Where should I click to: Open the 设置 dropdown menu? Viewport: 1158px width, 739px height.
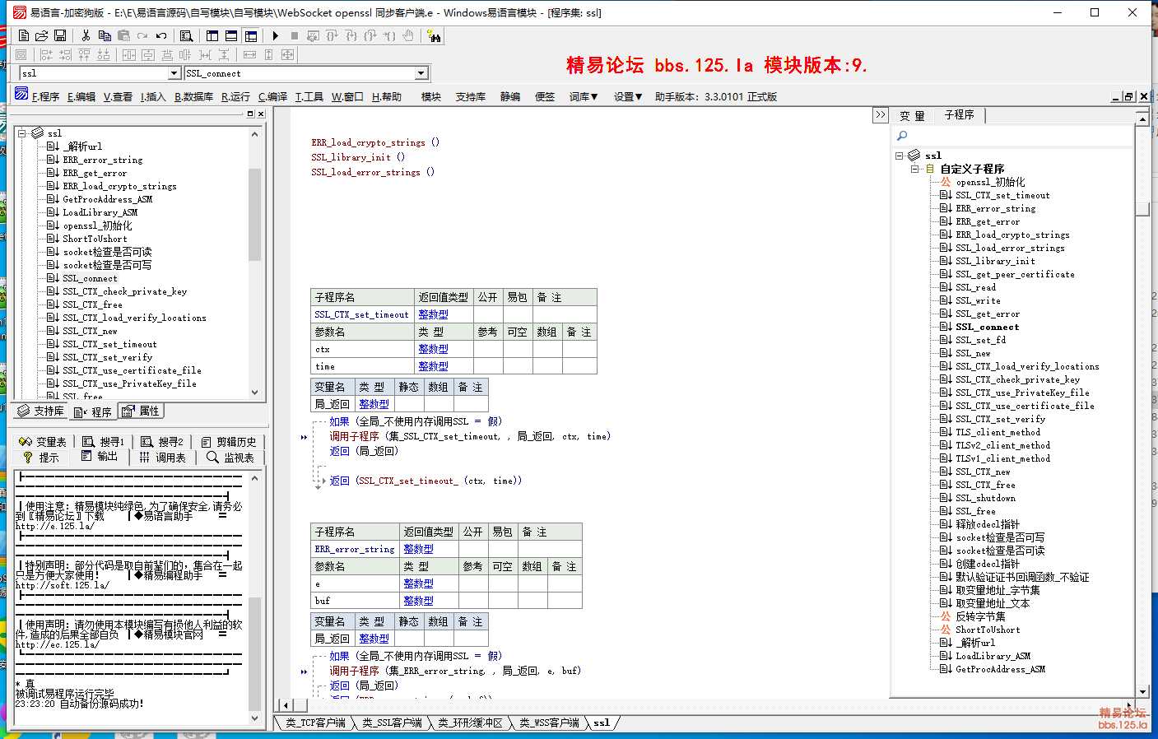(628, 96)
